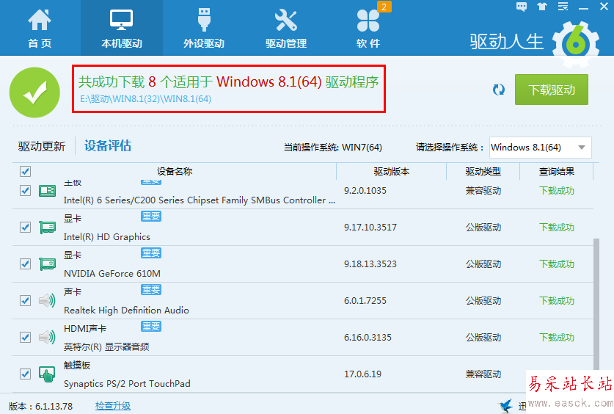
Task: Click the motherboard icon for SMBus Controller
Action: [47, 191]
